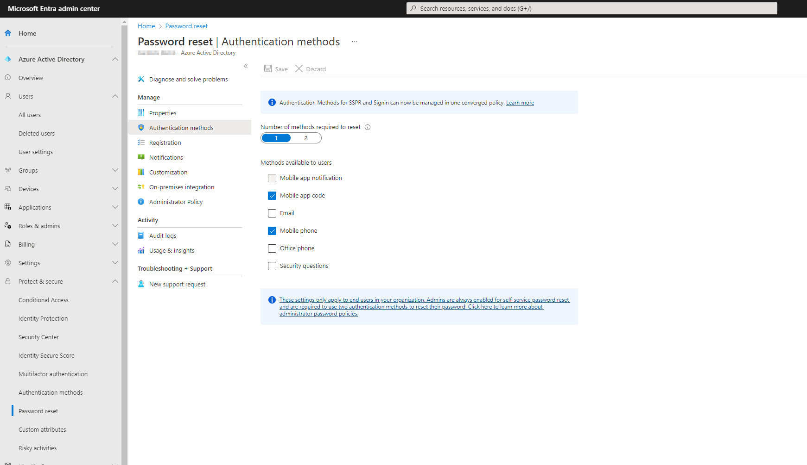Open Diagnose and solve problems
807x465 pixels.
pyautogui.click(x=188, y=79)
